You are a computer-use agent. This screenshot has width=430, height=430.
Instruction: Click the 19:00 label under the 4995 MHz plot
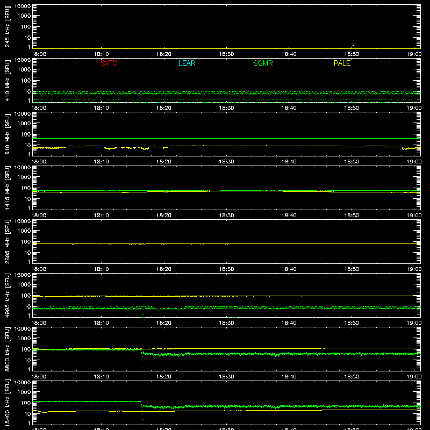coord(414,323)
